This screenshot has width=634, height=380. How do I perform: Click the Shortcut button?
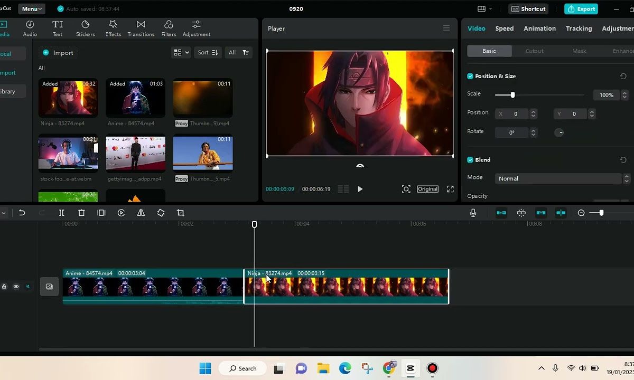pyautogui.click(x=529, y=9)
